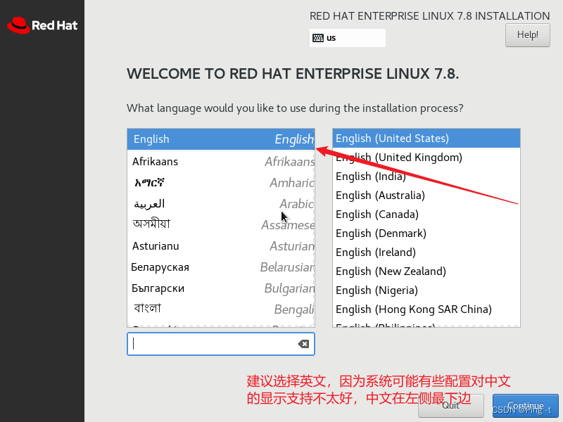Open the us keyboard layout indicator
563x422 pixels.
pyautogui.click(x=347, y=38)
